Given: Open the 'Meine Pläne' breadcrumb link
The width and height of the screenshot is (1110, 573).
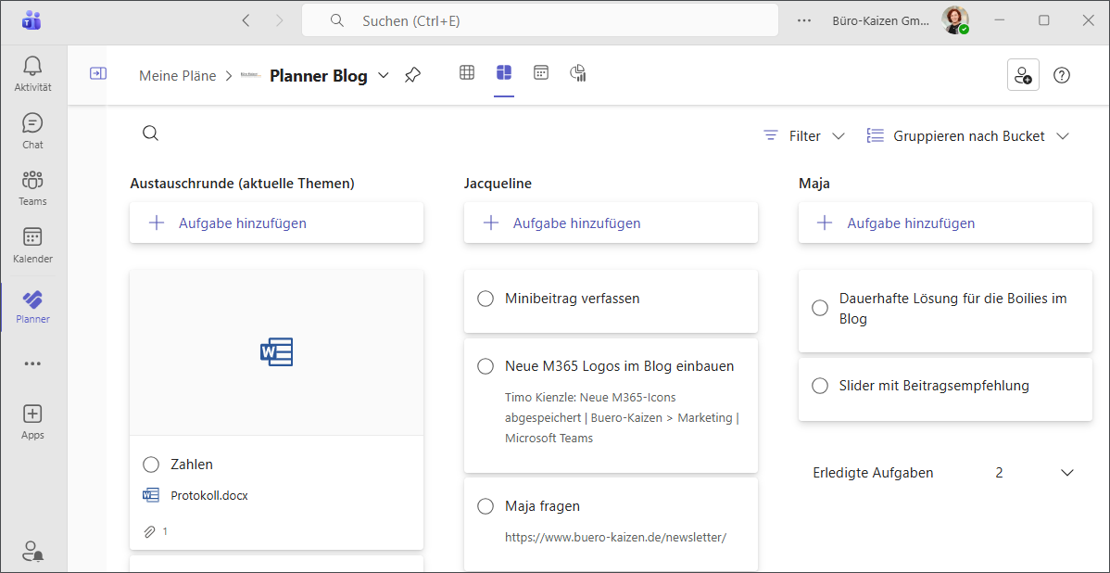Looking at the screenshot, I should 177,76.
